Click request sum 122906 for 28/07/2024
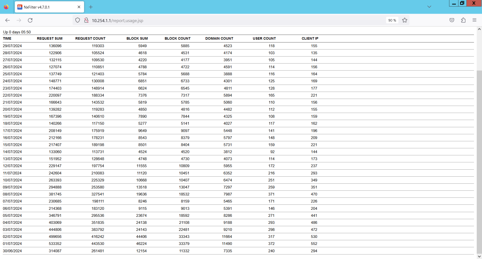The width and height of the screenshot is (482, 259). pos(55,53)
